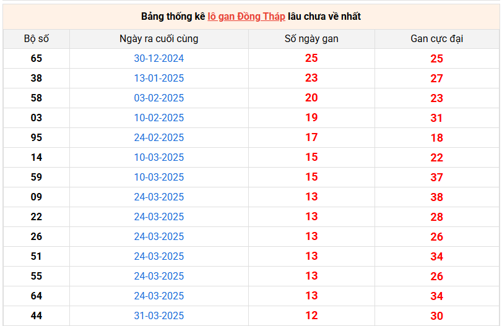Open the date link 13-01-2025
This screenshot has width=502, height=326.
click(x=159, y=79)
